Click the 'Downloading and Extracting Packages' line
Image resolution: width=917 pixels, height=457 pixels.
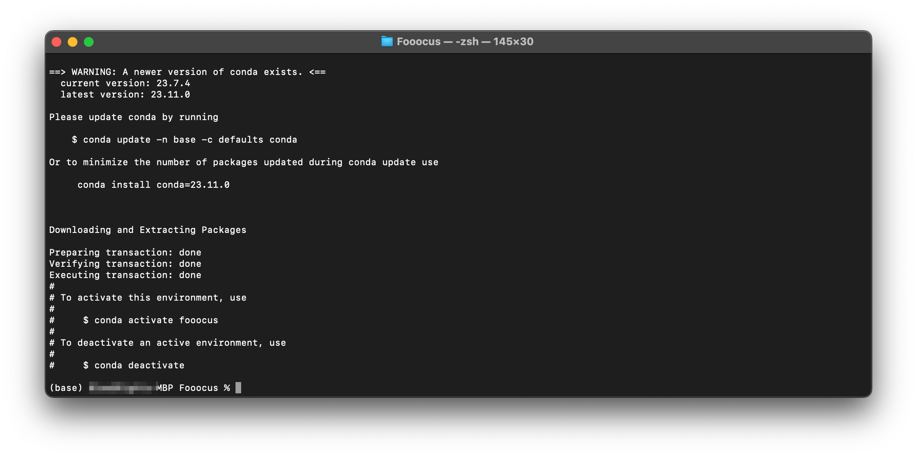(148, 230)
